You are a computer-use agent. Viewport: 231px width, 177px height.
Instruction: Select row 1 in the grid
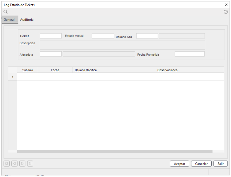pyautogui.click(x=12, y=77)
